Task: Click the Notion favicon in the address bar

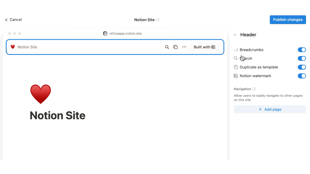Action: [x=105, y=33]
